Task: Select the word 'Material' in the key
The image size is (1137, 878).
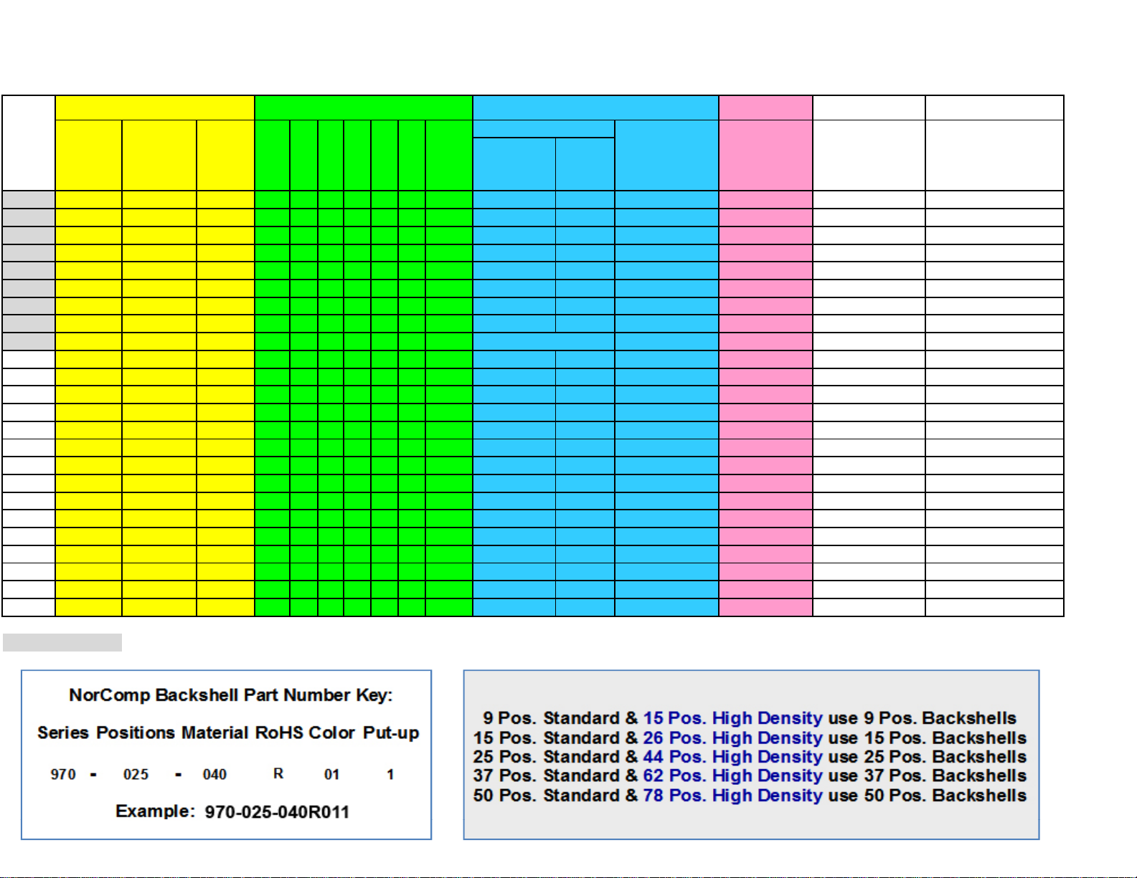Action: pyautogui.click(x=214, y=733)
